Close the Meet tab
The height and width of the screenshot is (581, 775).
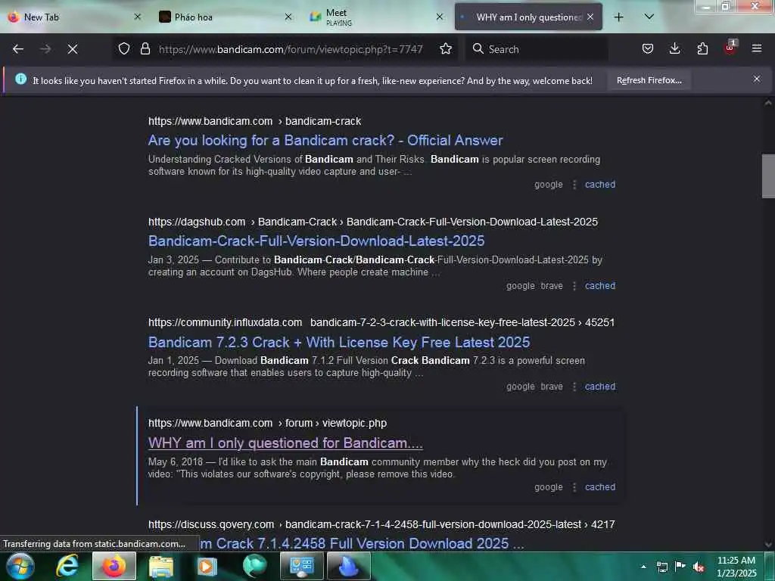pyautogui.click(x=440, y=17)
